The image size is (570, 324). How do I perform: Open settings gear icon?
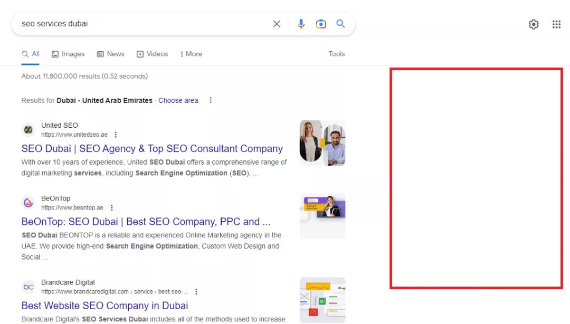(x=533, y=24)
